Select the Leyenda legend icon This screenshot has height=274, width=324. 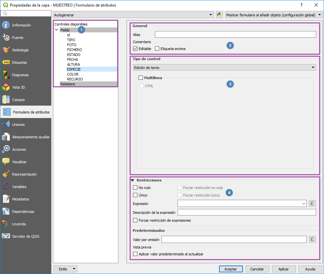click(x=5, y=224)
